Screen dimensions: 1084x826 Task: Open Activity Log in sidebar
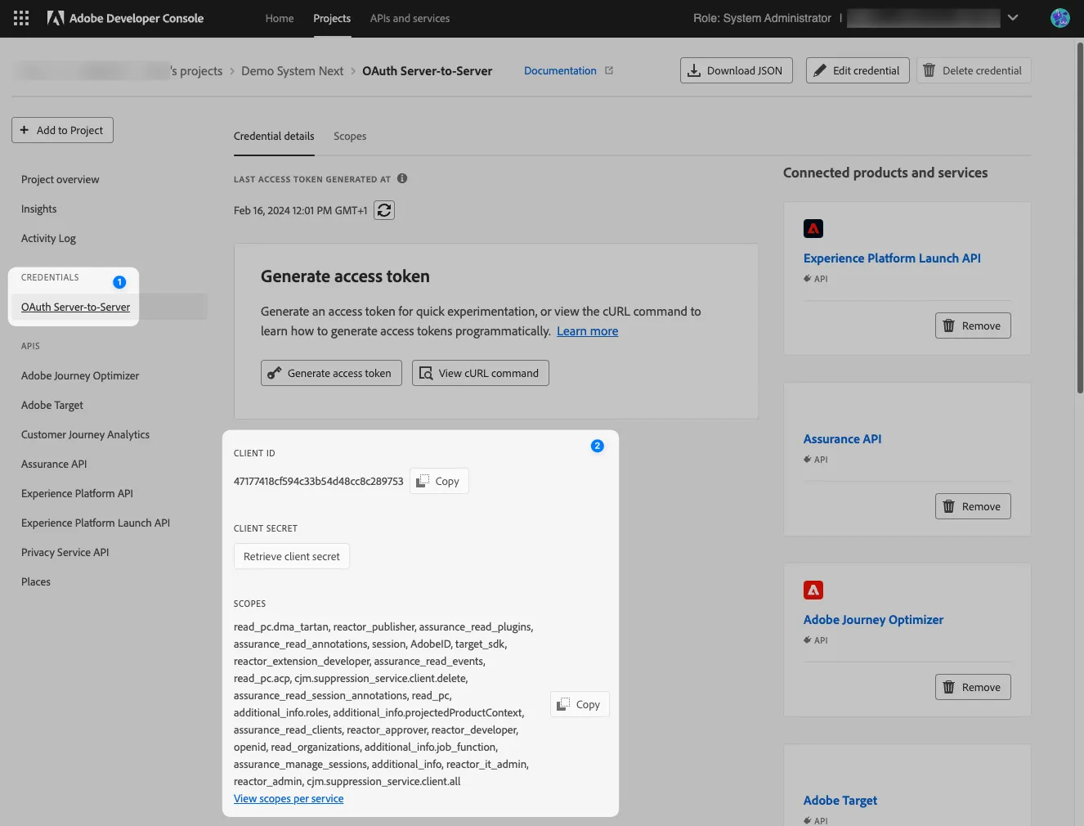coord(48,239)
